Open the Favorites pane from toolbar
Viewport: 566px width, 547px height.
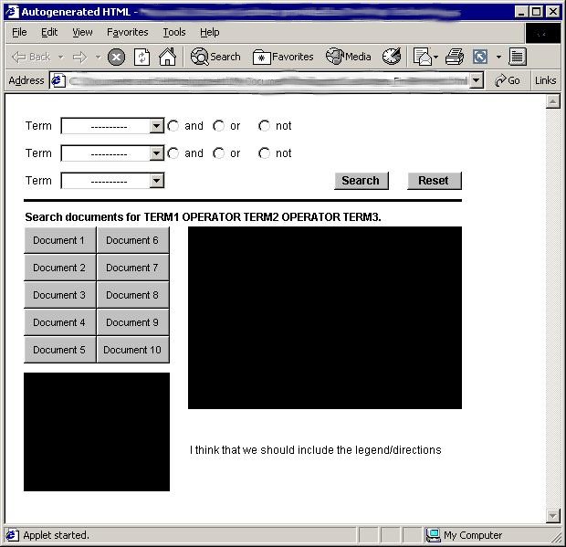[x=283, y=57]
